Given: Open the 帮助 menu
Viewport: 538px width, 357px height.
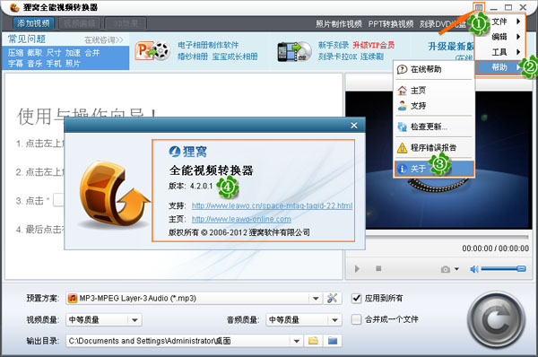Looking at the screenshot, I should (499, 67).
